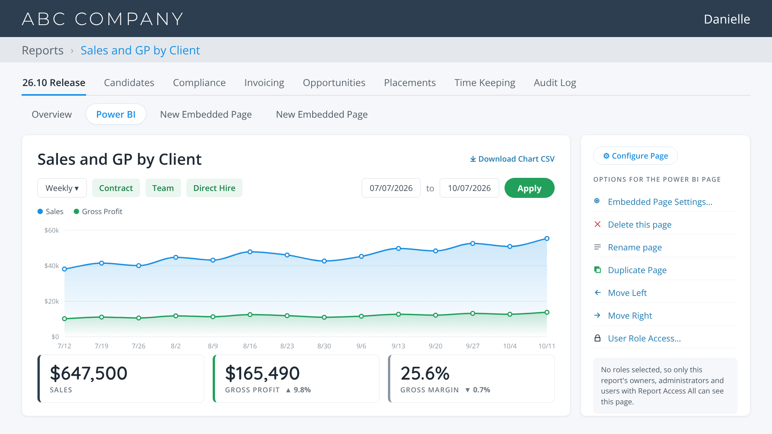Screen dimensions: 772x434
Task: Select the Placements tab
Action: [410, 83]
